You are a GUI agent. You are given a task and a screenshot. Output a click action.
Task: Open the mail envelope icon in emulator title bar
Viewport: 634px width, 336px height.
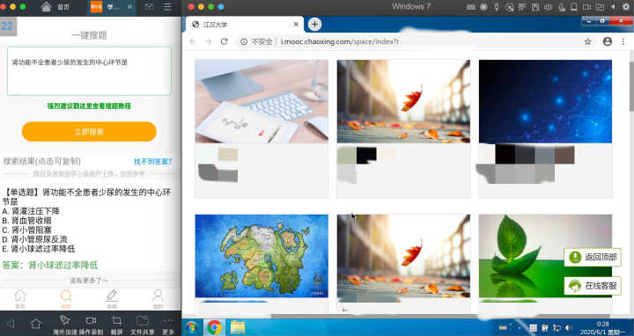(149, 6)
